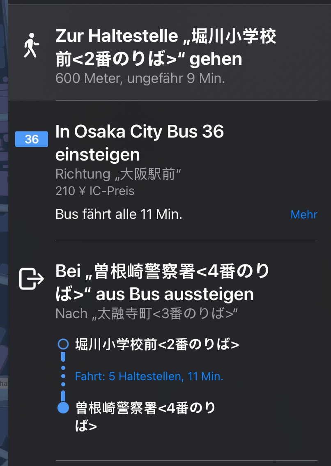Click the hollow circle origin stop marker
The height and width of the screenshot is (466, 331).
pos(63,344)
